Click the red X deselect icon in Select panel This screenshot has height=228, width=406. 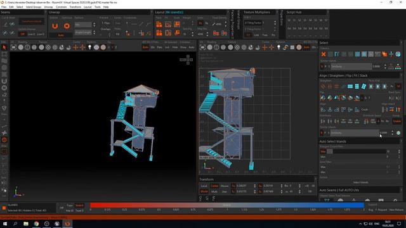tap(324, 54)
